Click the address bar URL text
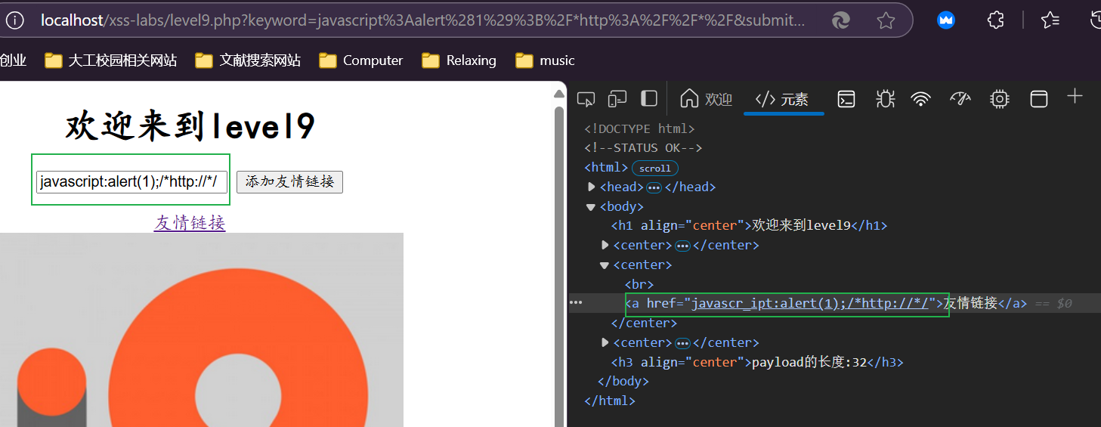1101x427 pixels. (x=422, y=20)
